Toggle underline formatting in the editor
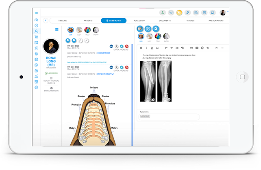261x170 pixels. pyautogui.click(x=152, y=48)
